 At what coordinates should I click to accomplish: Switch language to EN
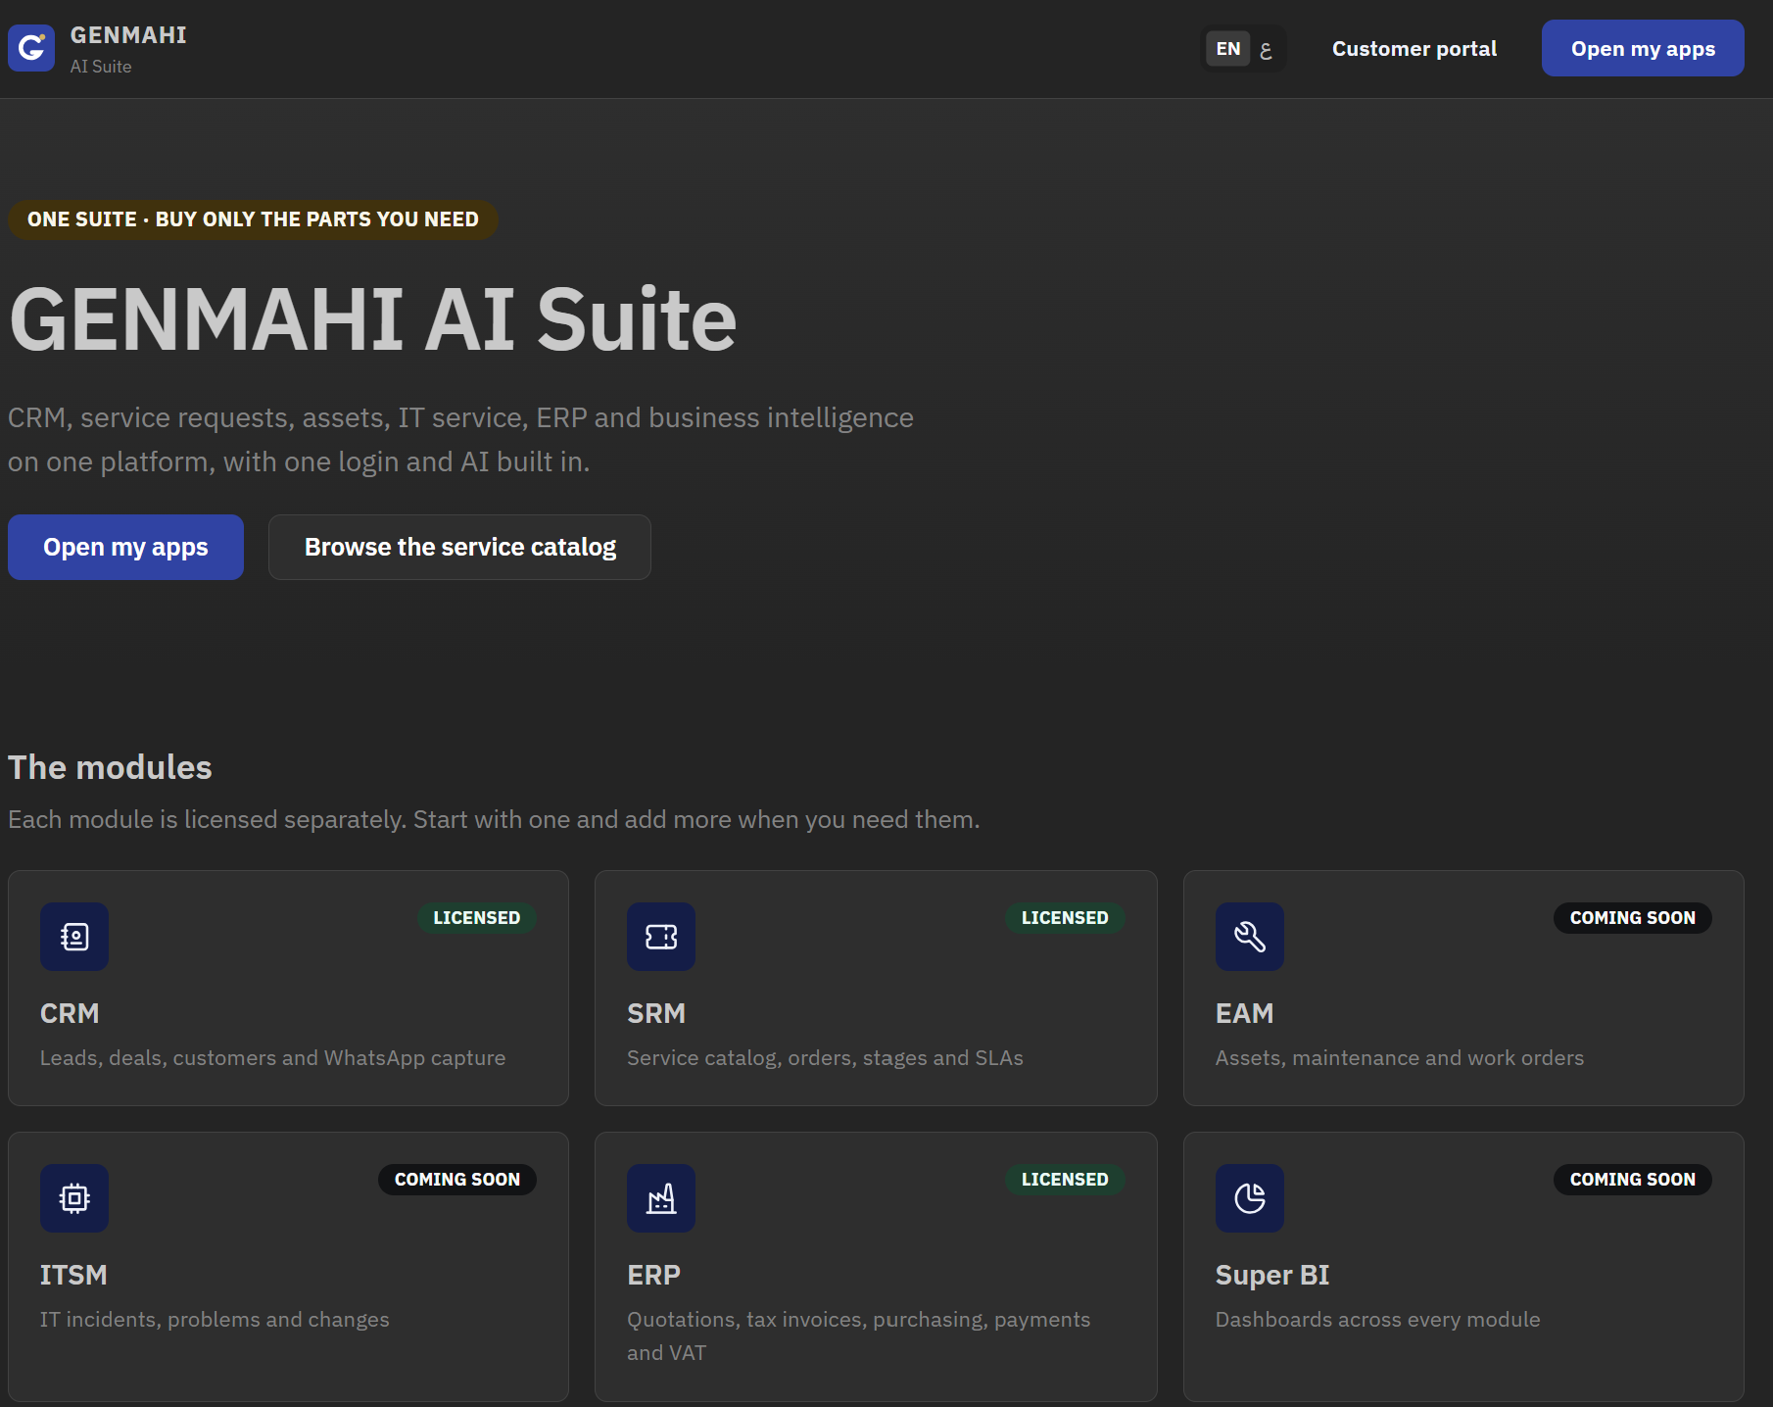point(1227,49)
